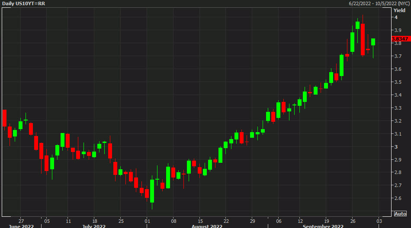Click the 4 level on yield axis
The width and height of the screenshot is (411, 228).
[x=395, y=17]
